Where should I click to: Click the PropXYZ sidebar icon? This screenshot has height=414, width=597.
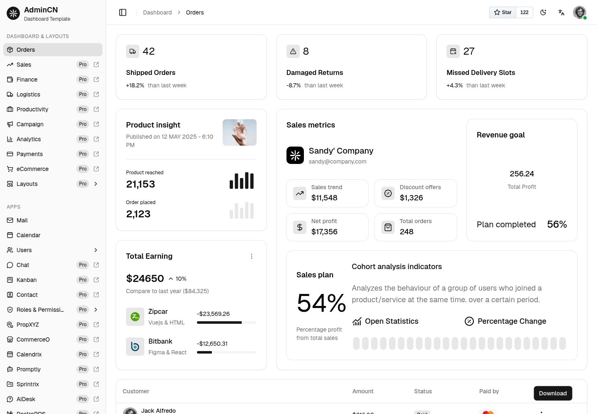pyautogui.click(x=10, y=325)
